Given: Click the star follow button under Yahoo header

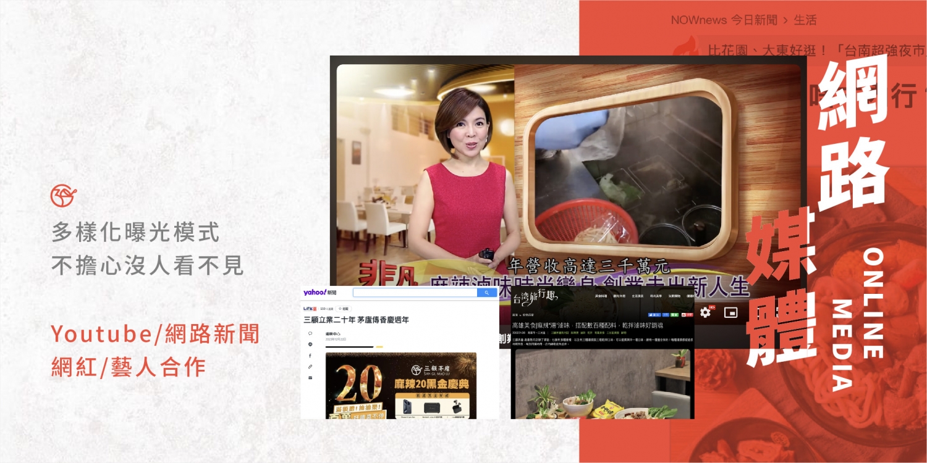Looking at the screenshot, I should tap(343, 309).
